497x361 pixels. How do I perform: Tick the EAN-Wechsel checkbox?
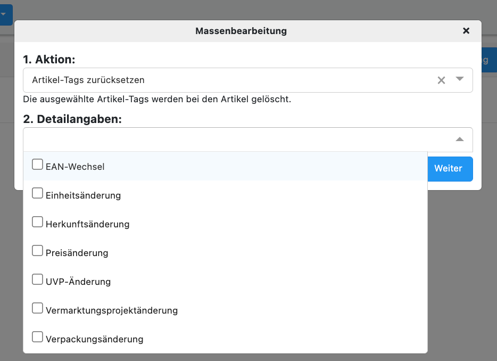coord(37,165)
